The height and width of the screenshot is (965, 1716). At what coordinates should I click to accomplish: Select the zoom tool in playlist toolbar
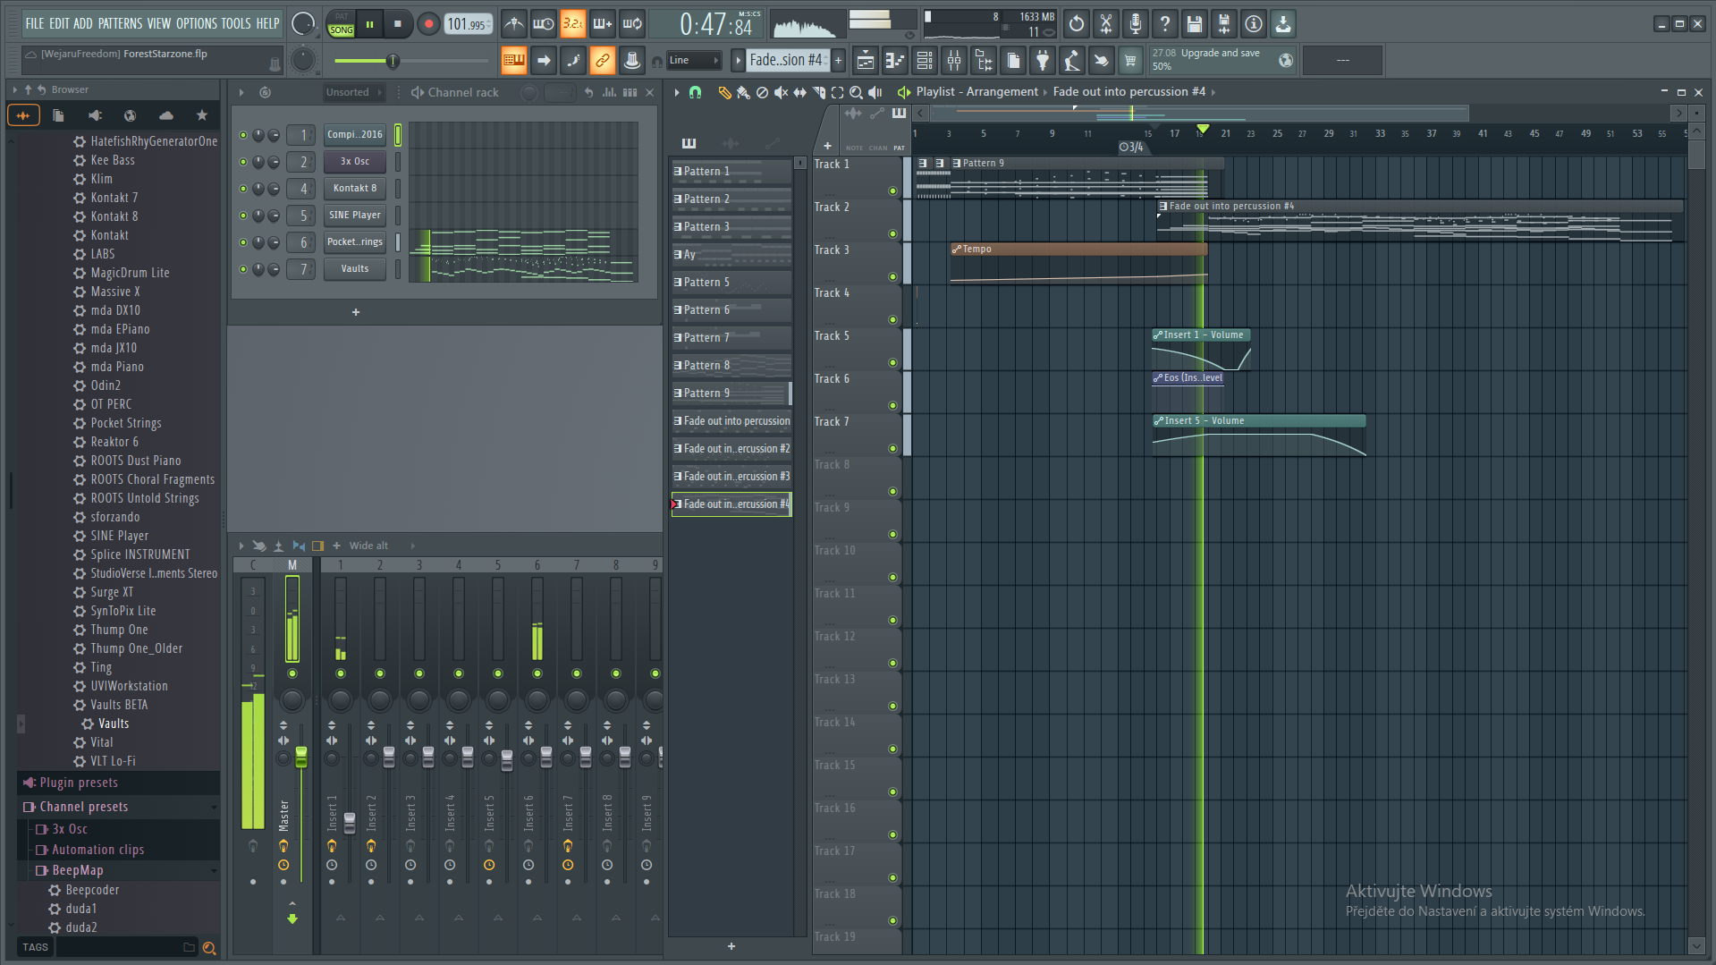pyautogui.click(x=856, y=92)
